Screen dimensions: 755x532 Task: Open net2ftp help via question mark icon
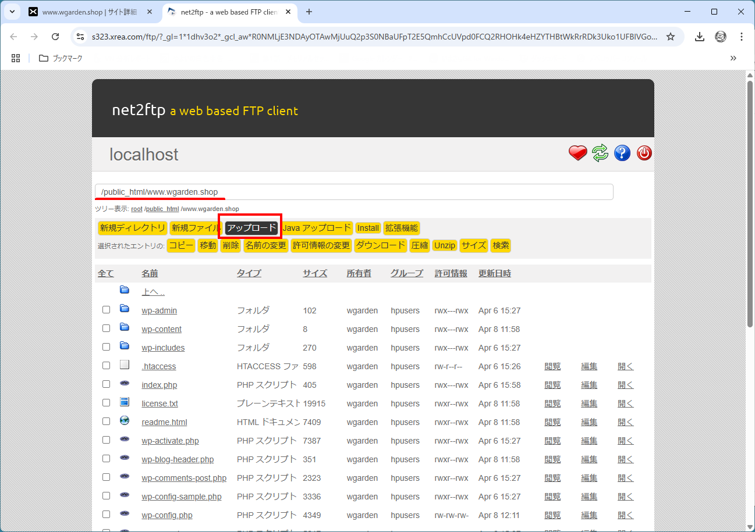pos(622,153)
